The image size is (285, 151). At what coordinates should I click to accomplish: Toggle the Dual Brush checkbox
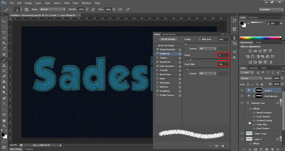pyautogui.click(x=157, y=62)
